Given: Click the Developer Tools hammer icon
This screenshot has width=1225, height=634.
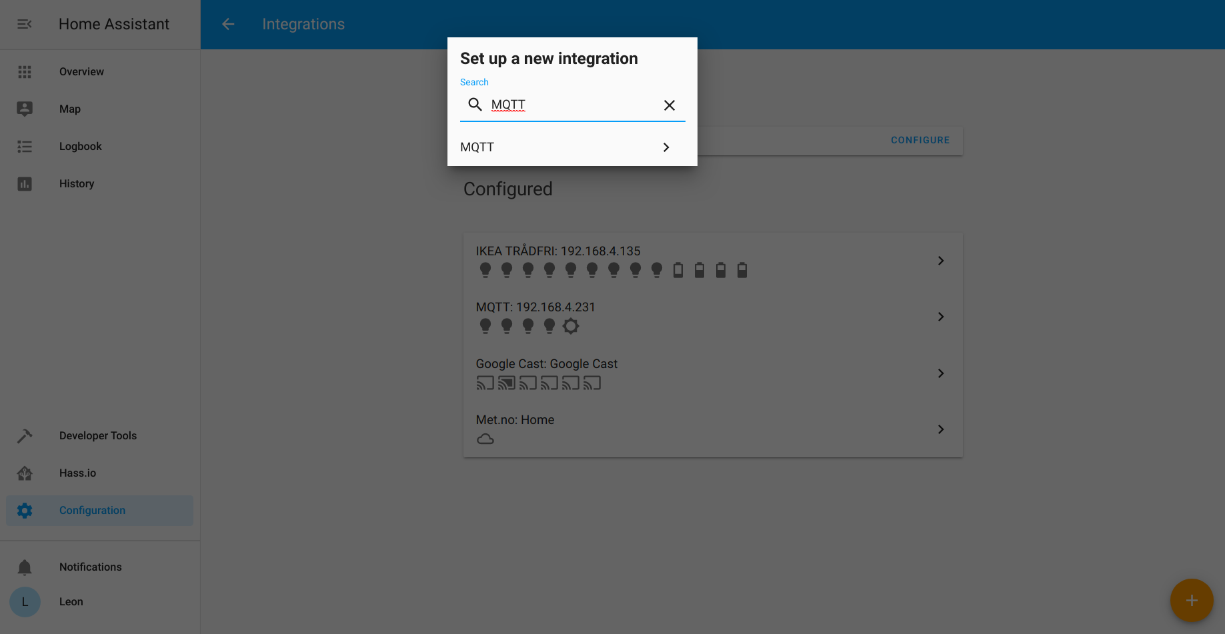Looking at the screenshot, I should [25, 435].
